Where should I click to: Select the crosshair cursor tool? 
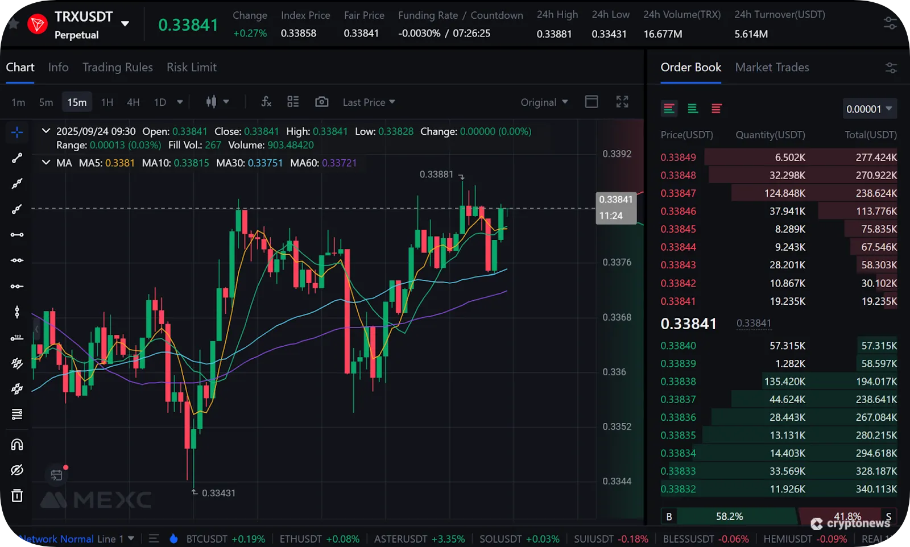click(17, 132)
